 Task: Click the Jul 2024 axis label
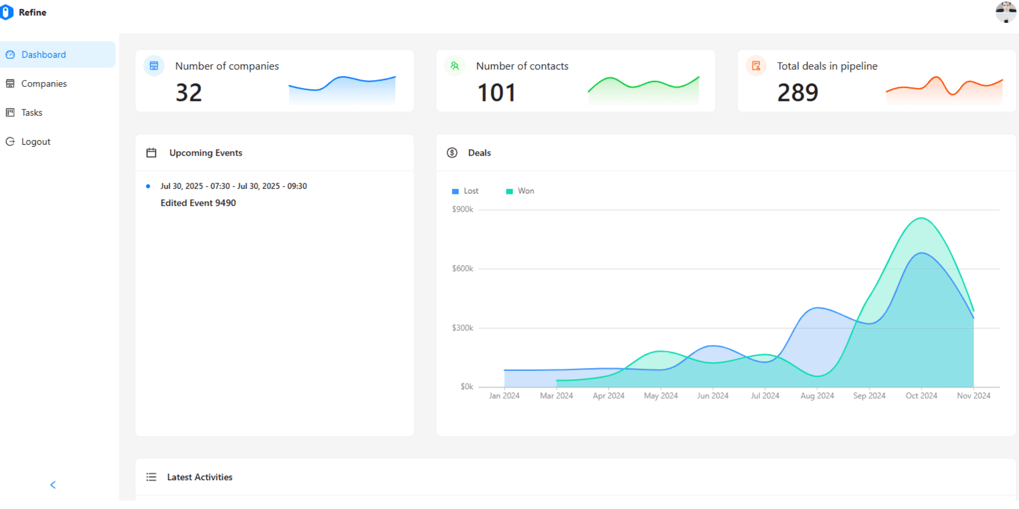[x=765, y=396]
